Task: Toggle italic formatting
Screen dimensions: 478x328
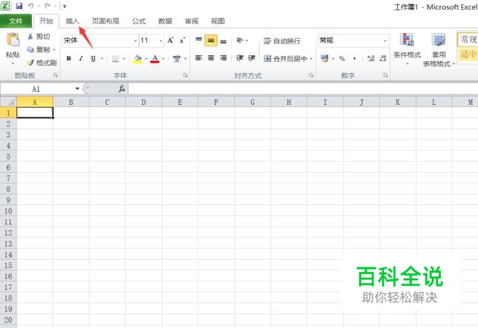Action: point(81,58)
